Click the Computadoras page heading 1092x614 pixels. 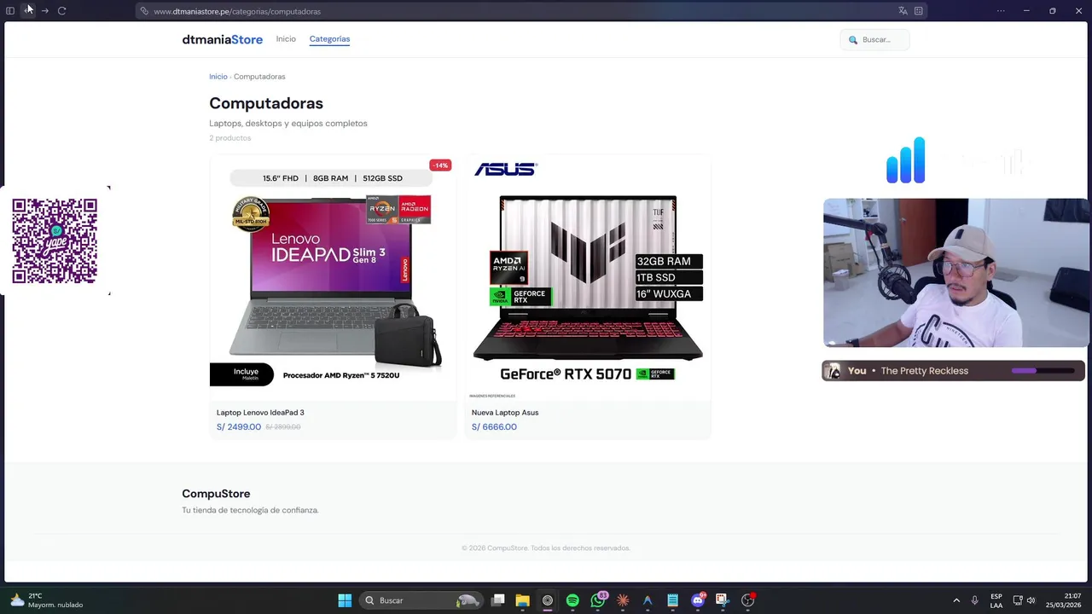[266, 103]
